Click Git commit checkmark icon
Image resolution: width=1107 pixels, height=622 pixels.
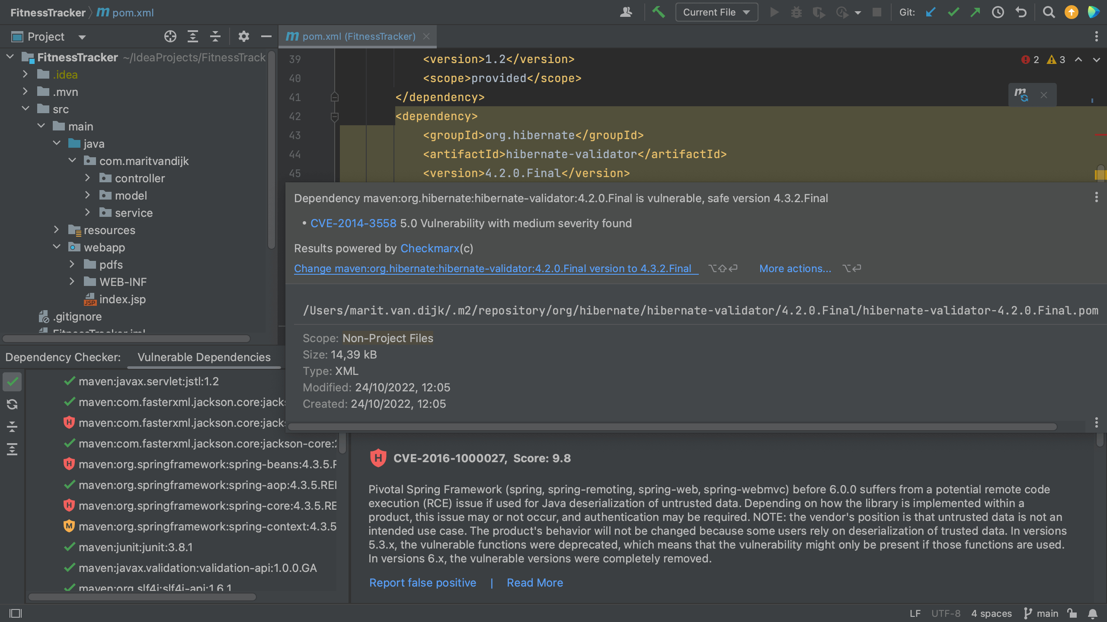click(953, 12)
